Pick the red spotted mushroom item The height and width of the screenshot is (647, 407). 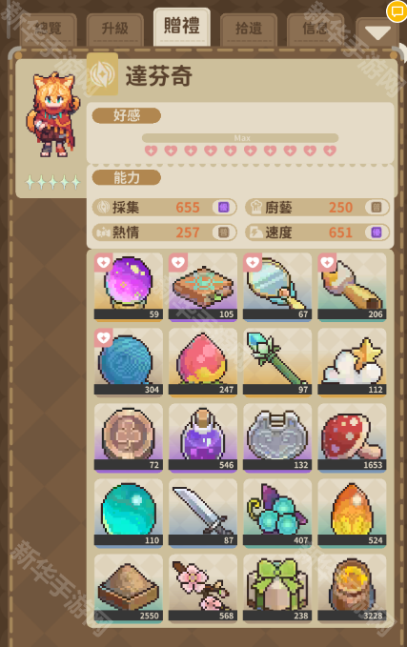352,437
